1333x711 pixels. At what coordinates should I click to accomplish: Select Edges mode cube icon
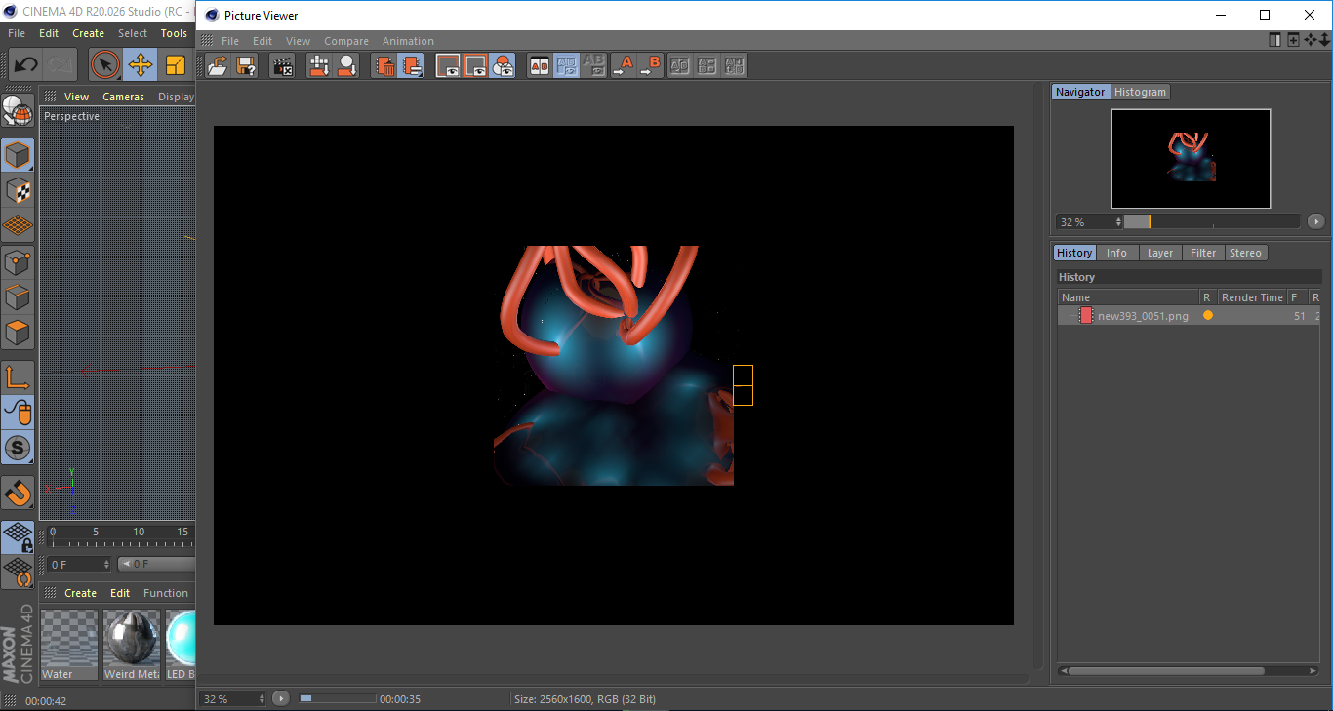[18, 297]
